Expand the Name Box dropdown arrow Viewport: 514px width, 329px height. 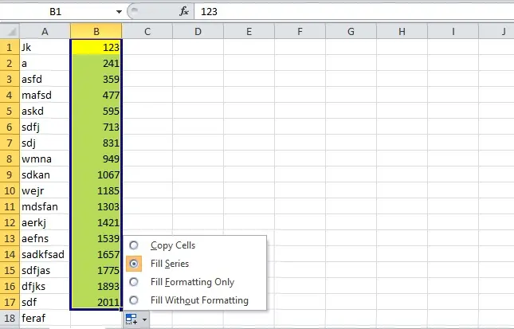[119, 12]
